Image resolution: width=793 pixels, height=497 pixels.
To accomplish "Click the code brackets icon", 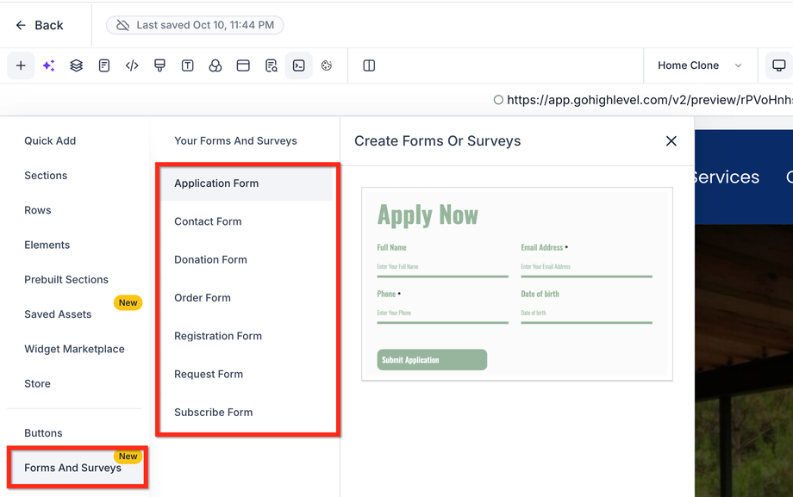I will (x=132, y=65).
